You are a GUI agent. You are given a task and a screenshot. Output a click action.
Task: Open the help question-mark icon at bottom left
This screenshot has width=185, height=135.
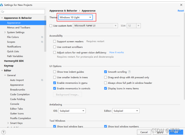[4, 132]
